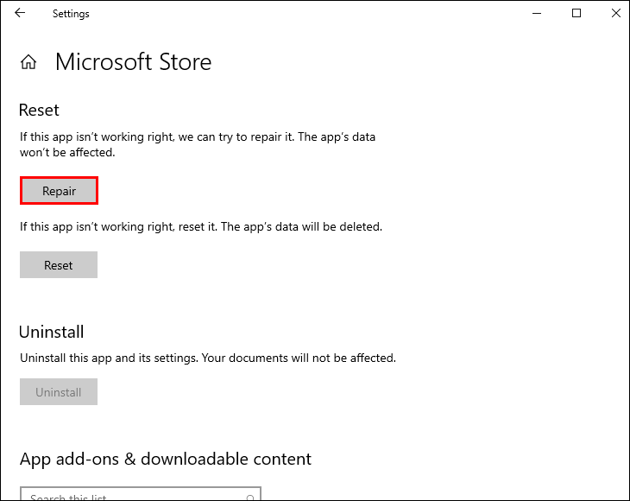Focus the 'Search this list' field
This screenshot has height=501, width=630.
pos(129,497)
